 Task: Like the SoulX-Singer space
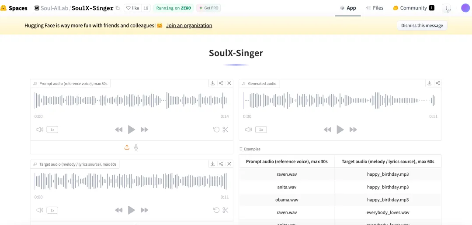coord(132,8)
